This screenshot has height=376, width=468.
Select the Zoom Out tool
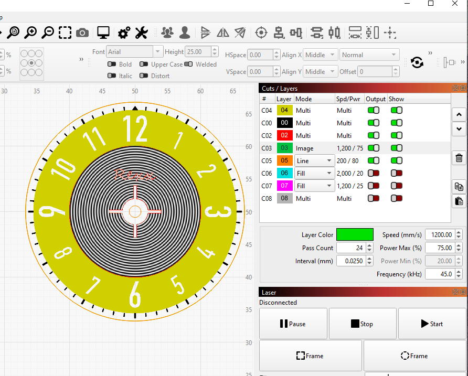point(47,33)
